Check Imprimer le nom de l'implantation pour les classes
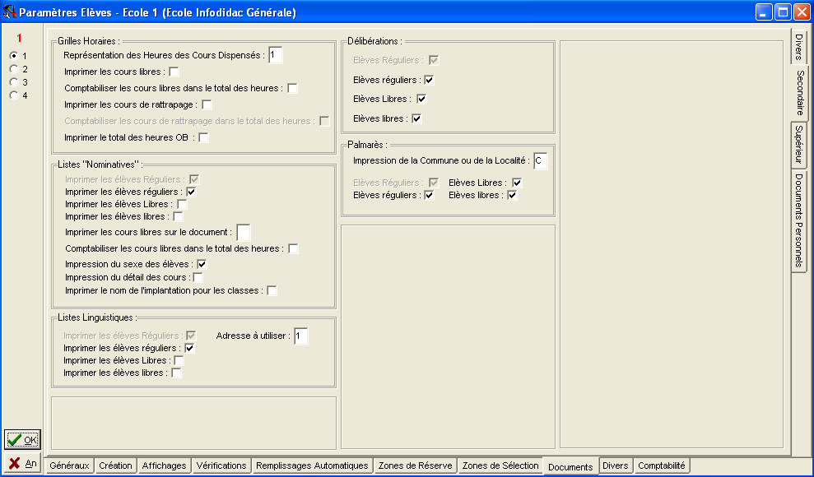This screenshot has height=477, width=814. coord(272,290)
